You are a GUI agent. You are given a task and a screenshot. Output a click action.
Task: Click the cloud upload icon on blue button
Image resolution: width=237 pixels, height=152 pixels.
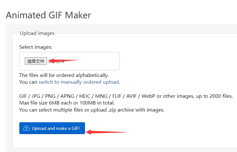(26, 128)
